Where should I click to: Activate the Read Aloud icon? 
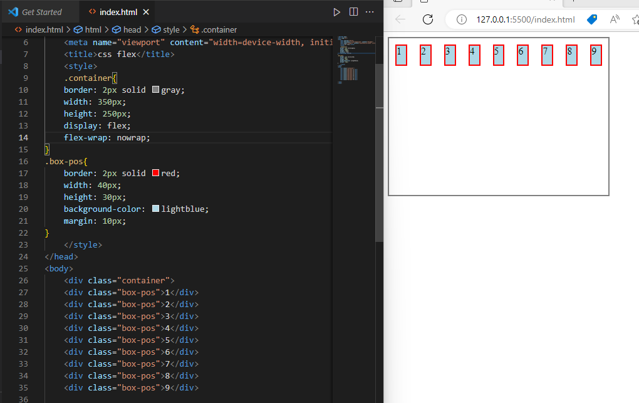tap(615, 19)
